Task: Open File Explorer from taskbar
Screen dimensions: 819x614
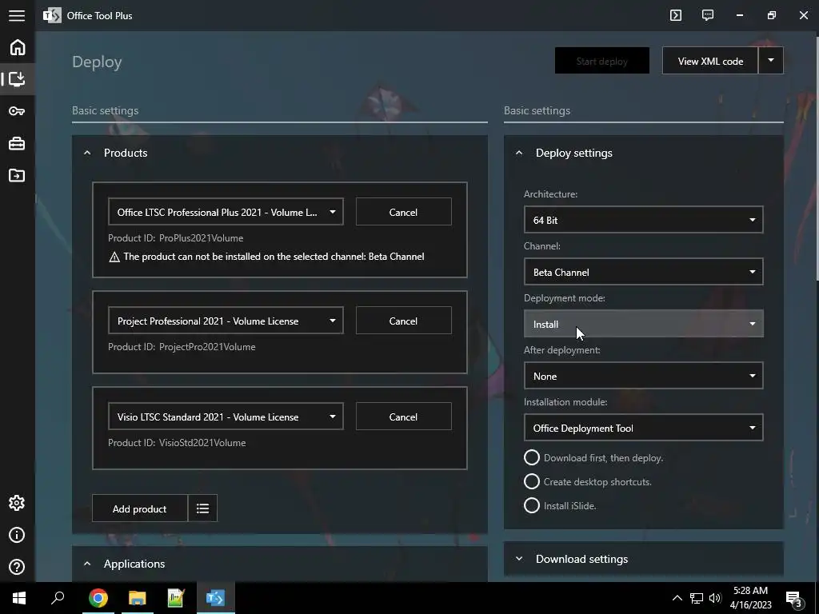Action: [138, 598]
